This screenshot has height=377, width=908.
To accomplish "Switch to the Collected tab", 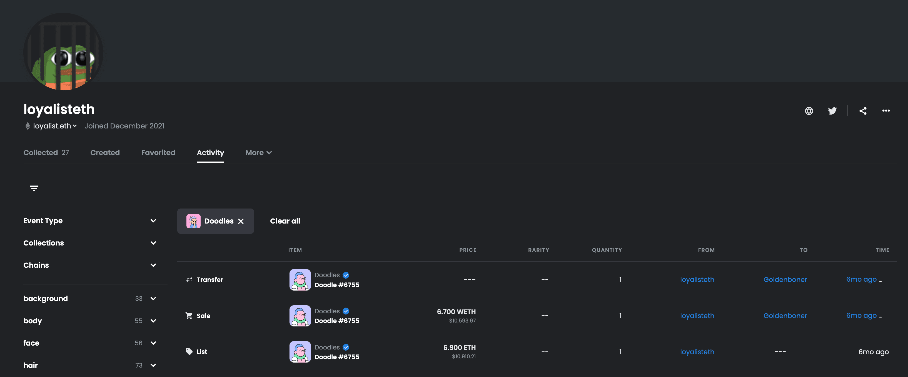I will click(46, 153).
